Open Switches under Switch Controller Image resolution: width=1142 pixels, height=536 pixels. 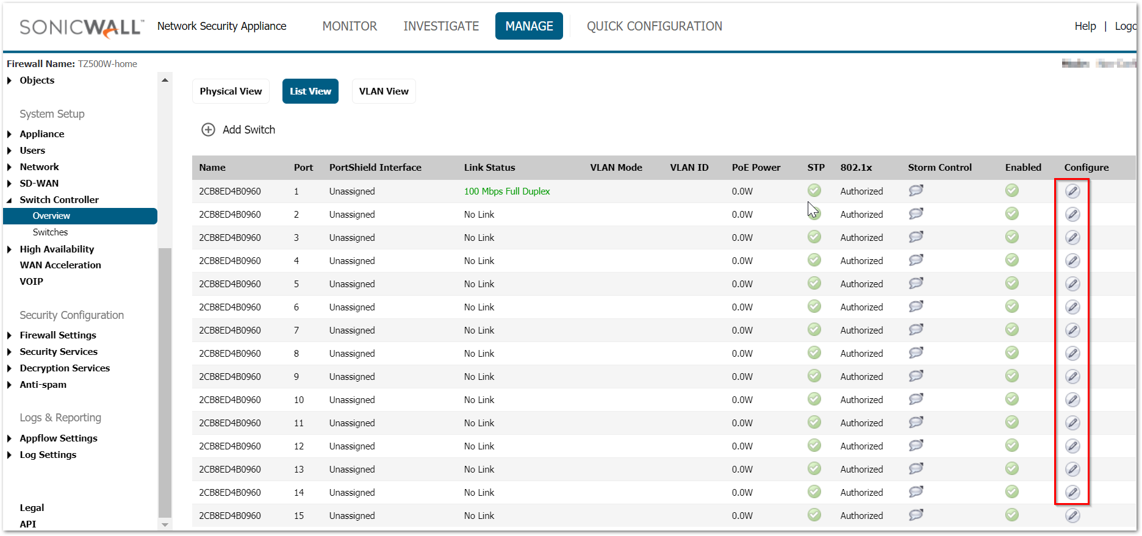coord(51,232)
